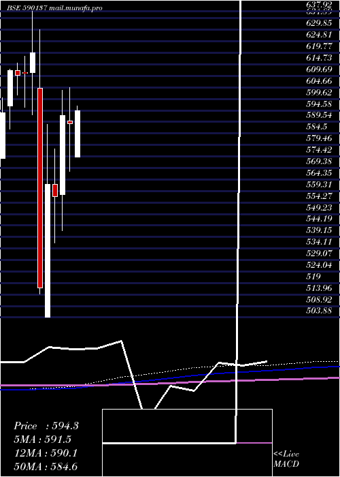340x477 pixels.
Task: Click the 584.5 price axis label
Action: click(x=317, y=127)
